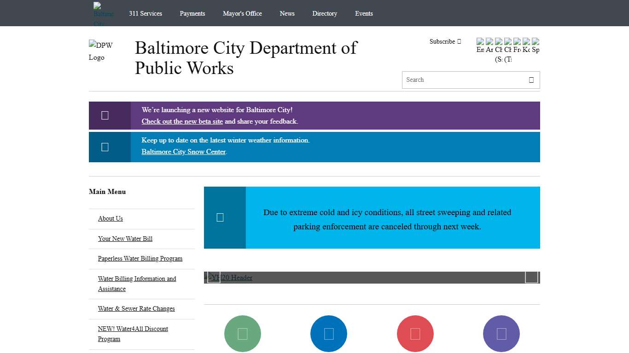Open the Subscribe expander
Image resolution: width=629 pixels, height=353 pixels.
[x=444, y=41]
